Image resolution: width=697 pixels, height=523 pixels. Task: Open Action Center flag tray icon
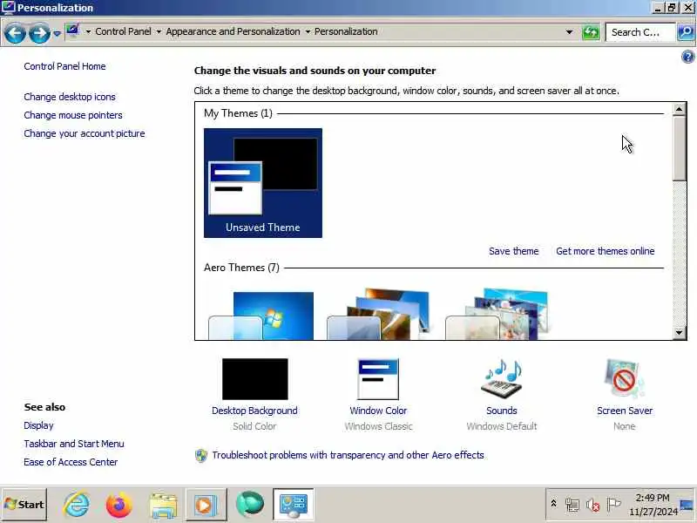(613, 505)
